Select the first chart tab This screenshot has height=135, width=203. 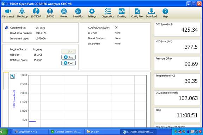point(6,81)
